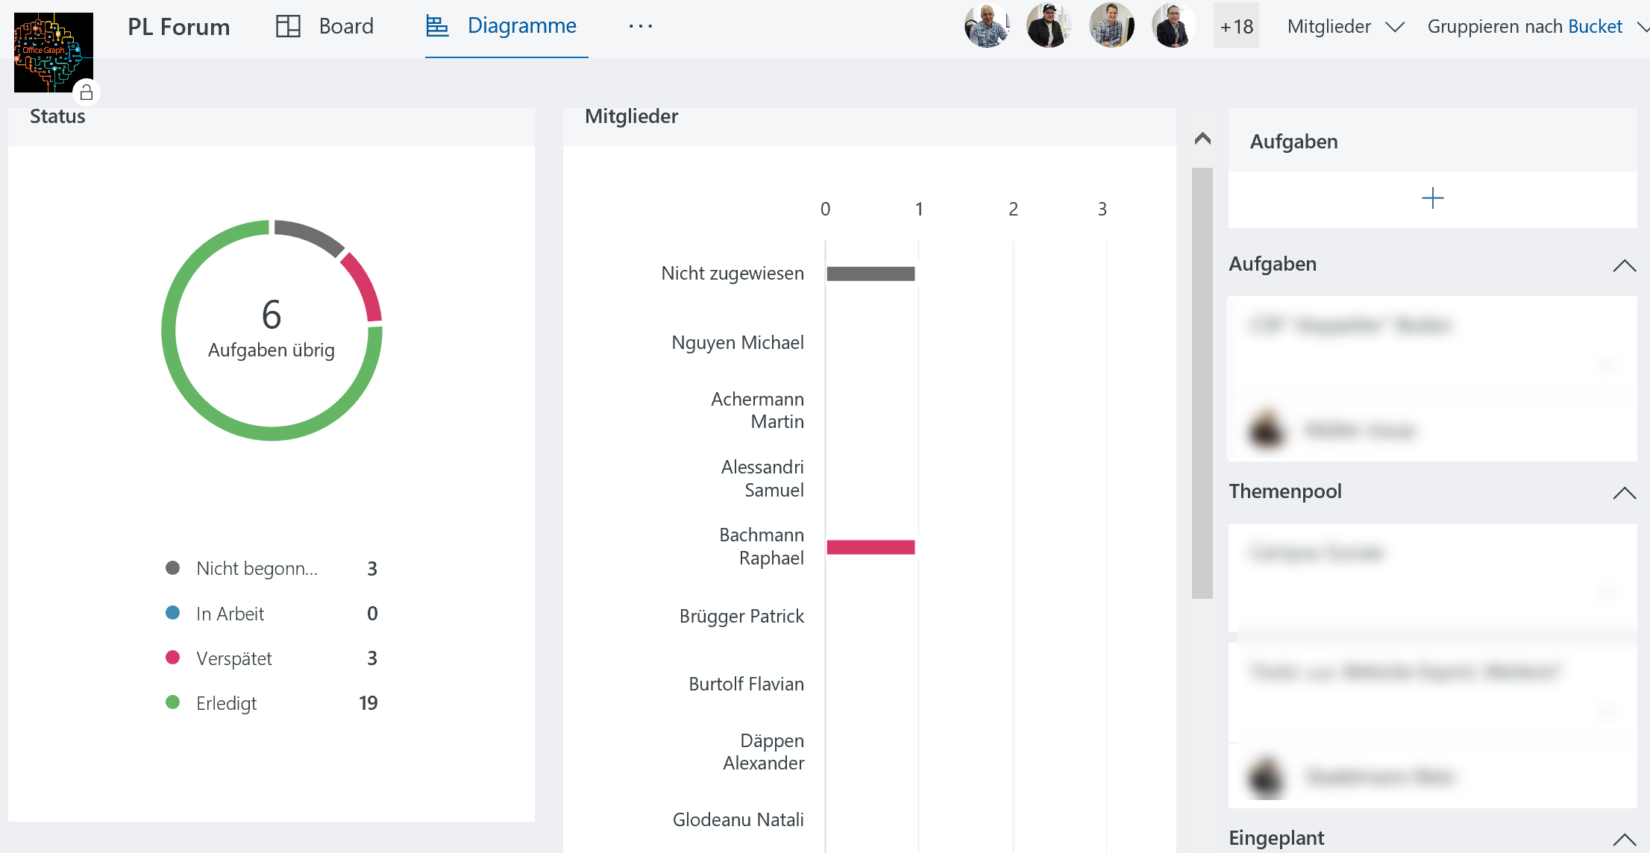Click the gray Nicht zugewiesen bar
Image resolution: width=1650 pixels, height=853 pixels.
871,274
